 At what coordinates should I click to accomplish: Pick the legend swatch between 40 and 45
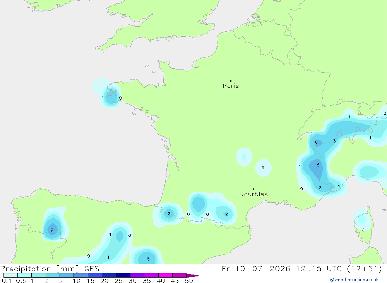(165, 275)
